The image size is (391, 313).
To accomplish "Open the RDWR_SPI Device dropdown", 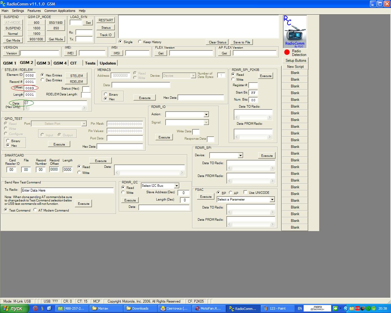I will [x=240, y=155].
